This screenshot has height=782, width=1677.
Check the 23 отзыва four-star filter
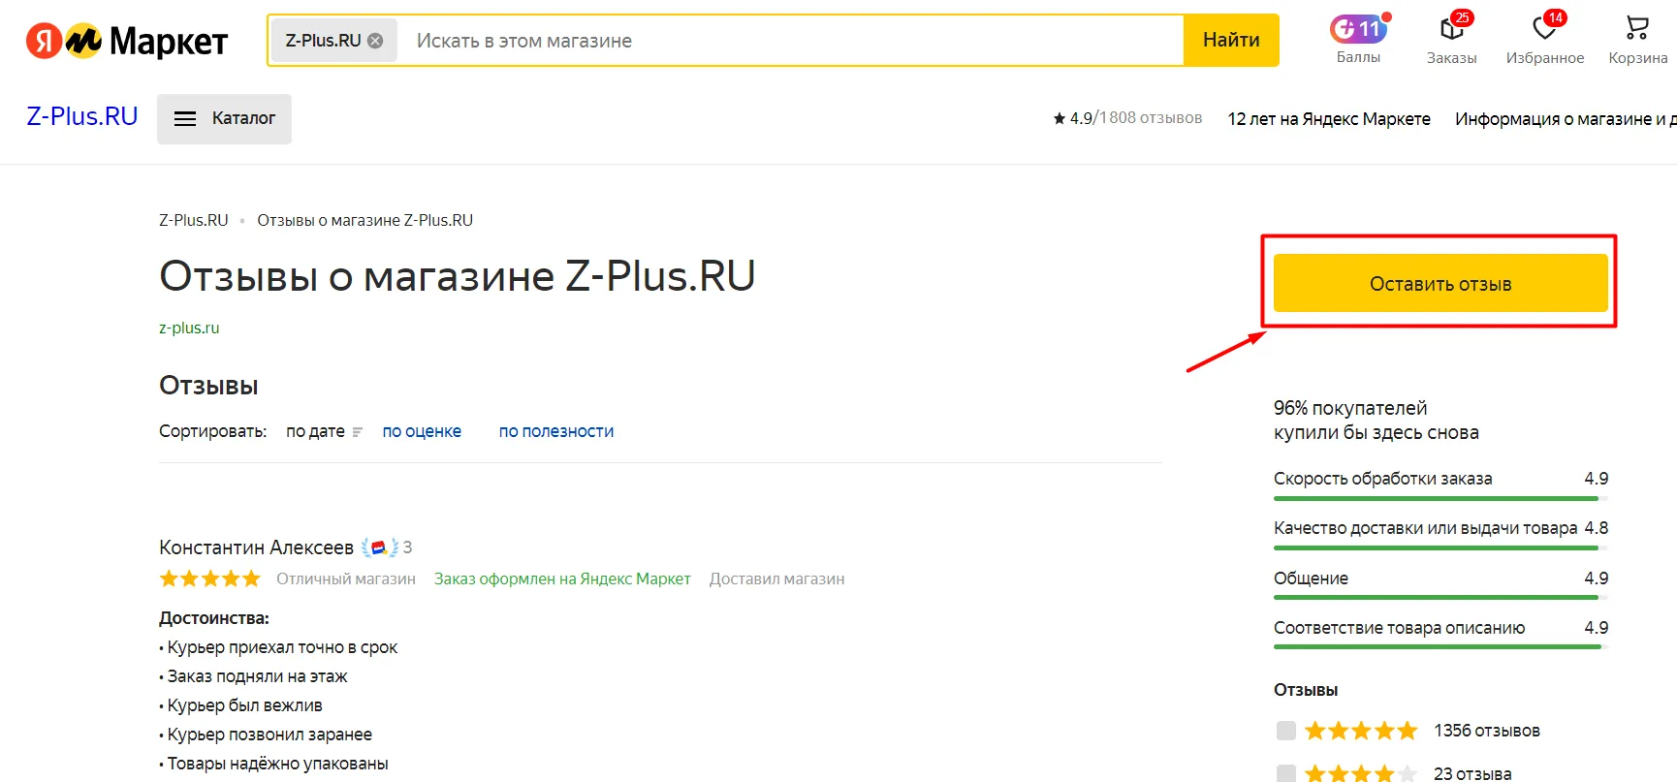coord(1286,773)
